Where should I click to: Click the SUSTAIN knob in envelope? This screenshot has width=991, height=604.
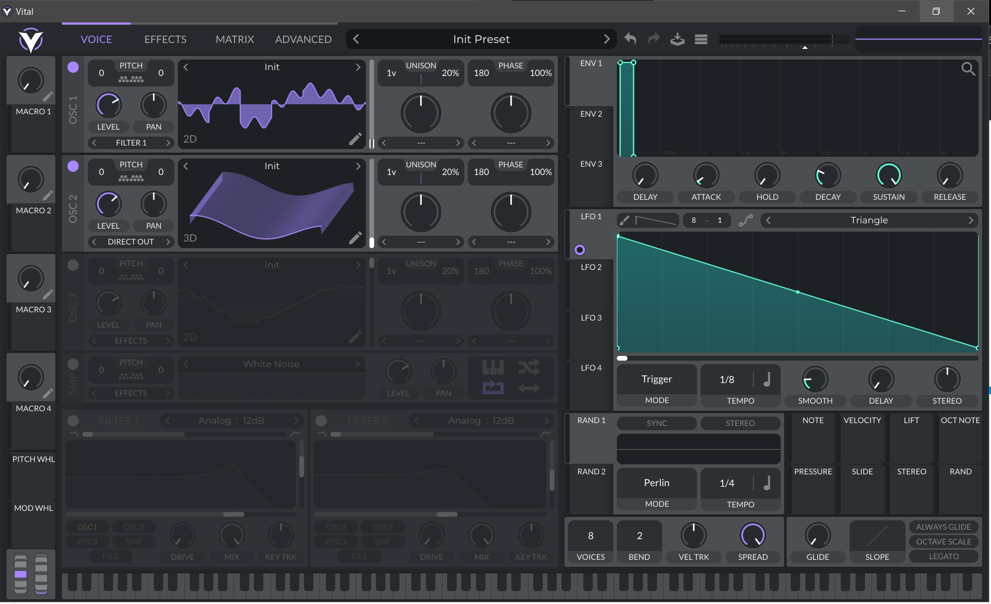point(888,176)
